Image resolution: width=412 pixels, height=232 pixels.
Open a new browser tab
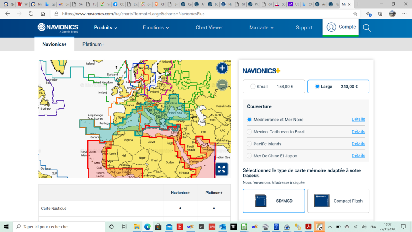click(x=358, y=4)
